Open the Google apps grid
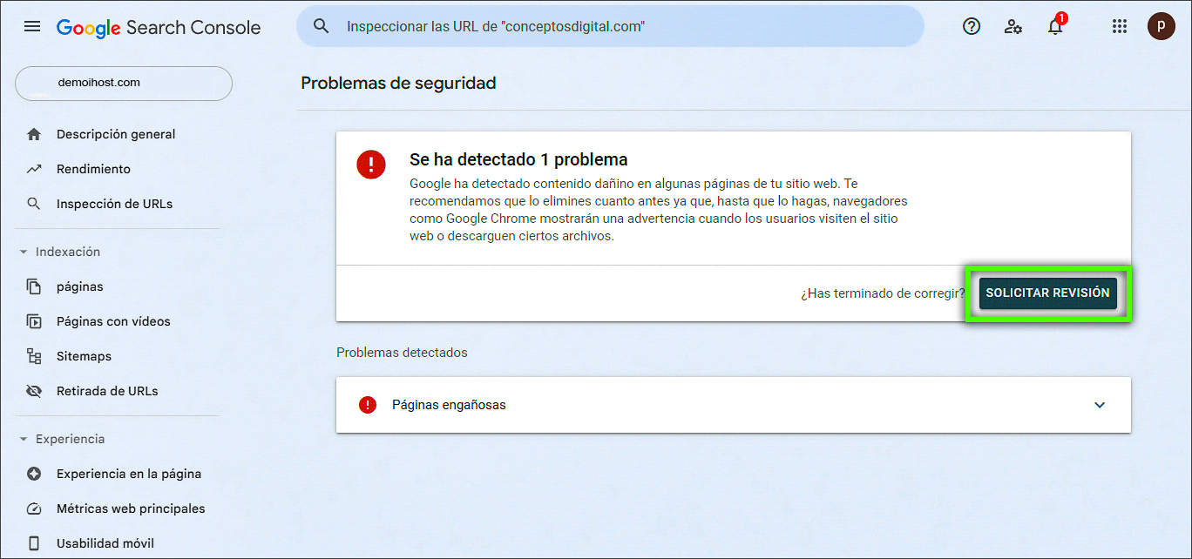Viewport: 1192px width, 559px height. (1120, 27)
